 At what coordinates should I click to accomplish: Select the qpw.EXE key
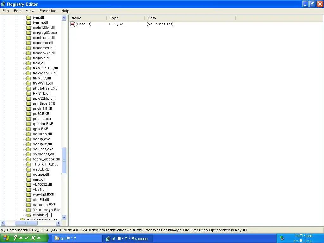point(40,129)
